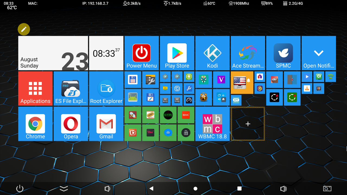
Task: Raise volume with the right speaker icon
Action: click(x=283, y=188)
